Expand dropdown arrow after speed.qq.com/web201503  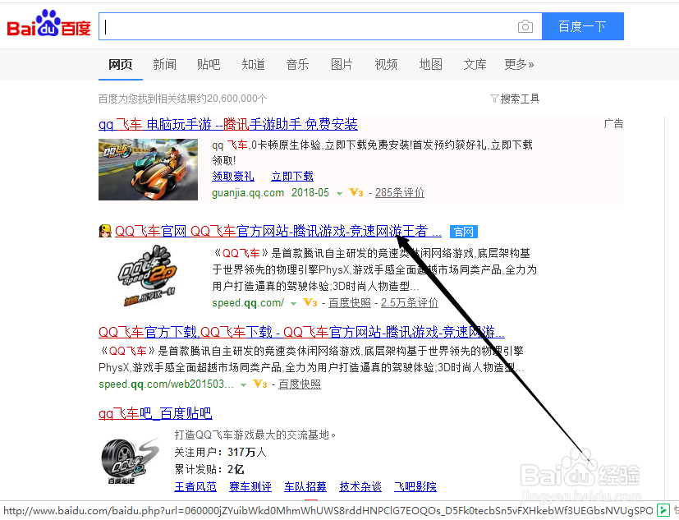pos(243,385)
